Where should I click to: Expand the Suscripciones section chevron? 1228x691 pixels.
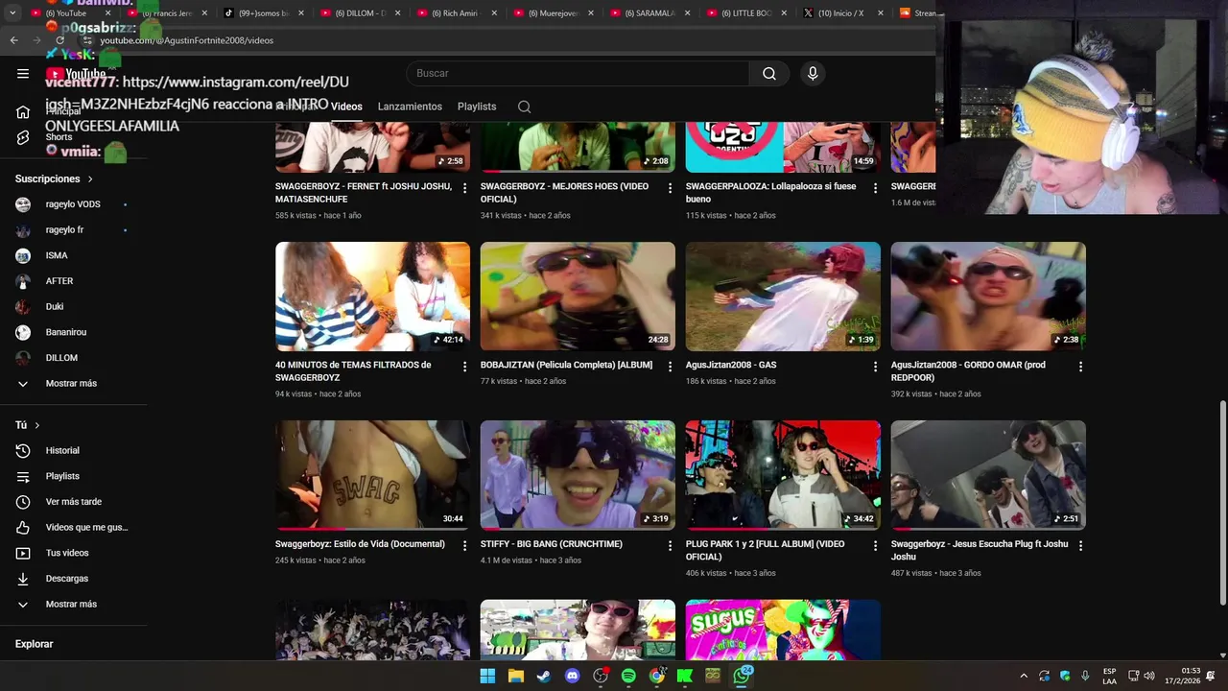coord(90,179)
